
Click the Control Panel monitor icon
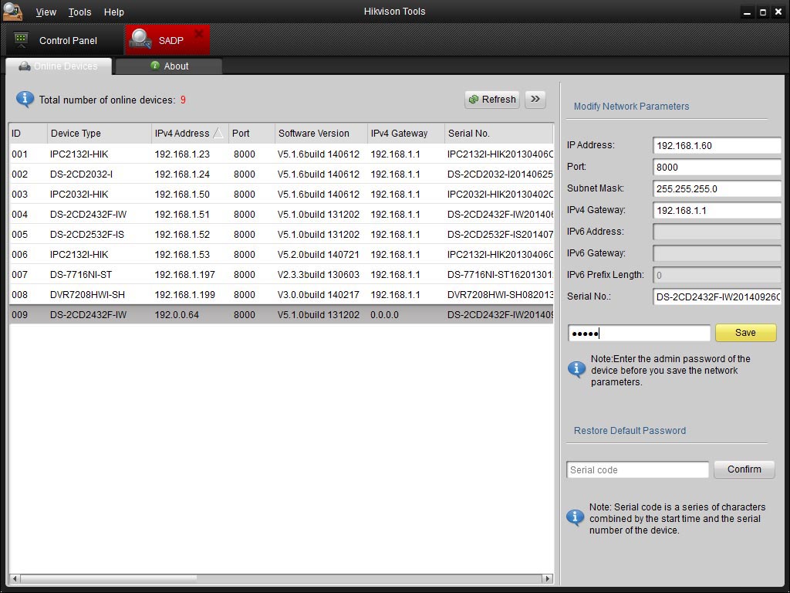pyautogui.click(x=21, y=40)
